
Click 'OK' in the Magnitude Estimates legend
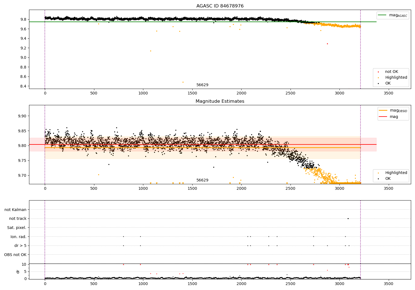click(388, 179)
